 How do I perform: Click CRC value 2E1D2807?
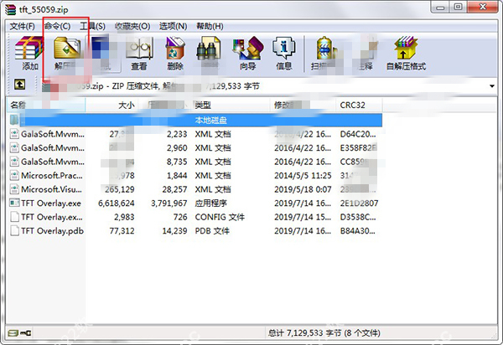(359, 203)
